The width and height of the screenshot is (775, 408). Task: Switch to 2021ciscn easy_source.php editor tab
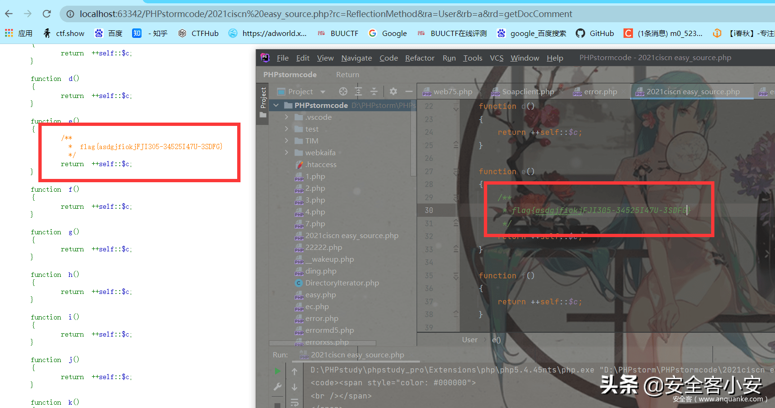coord(692,92)
